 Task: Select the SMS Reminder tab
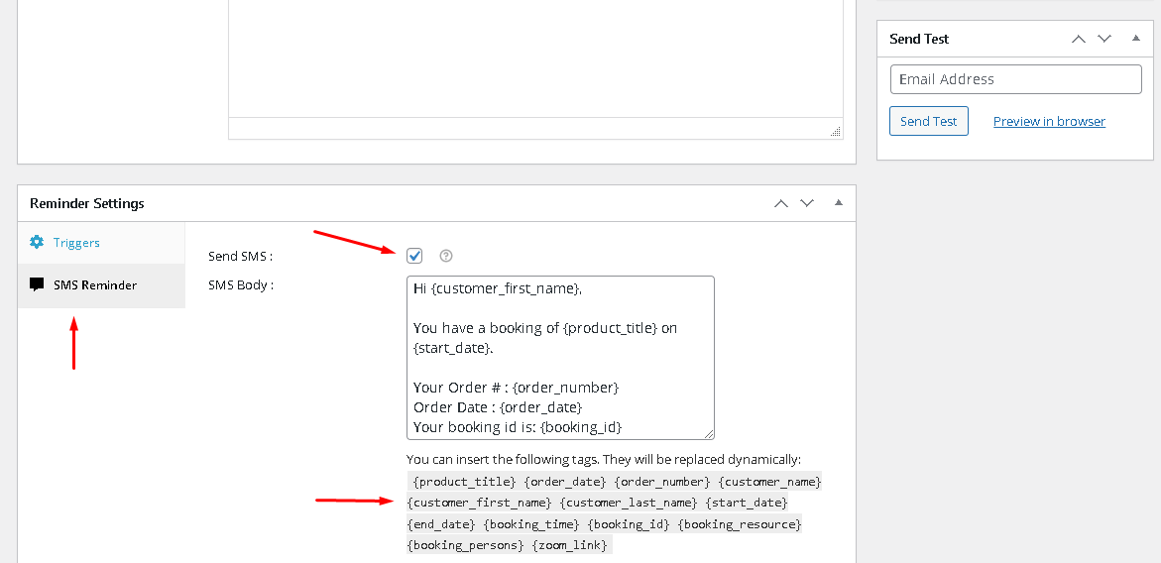(101, 285)
